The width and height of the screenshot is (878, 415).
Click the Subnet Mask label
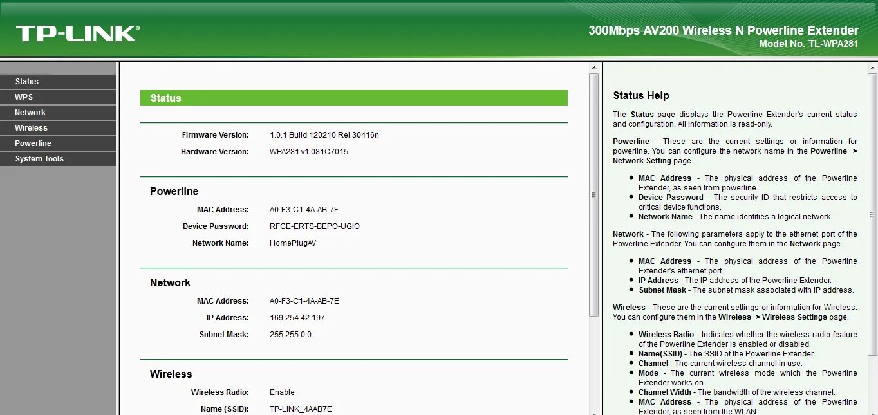coord(224,335)
